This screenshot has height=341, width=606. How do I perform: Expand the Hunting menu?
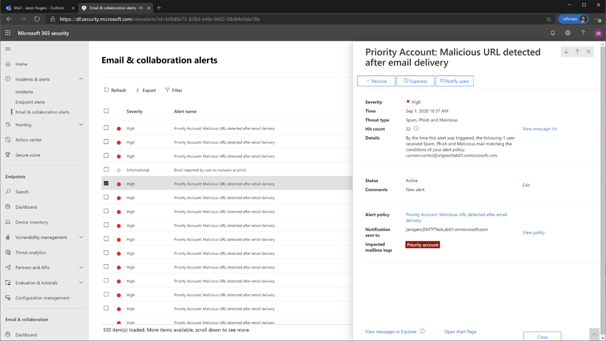tap(81, 125)
